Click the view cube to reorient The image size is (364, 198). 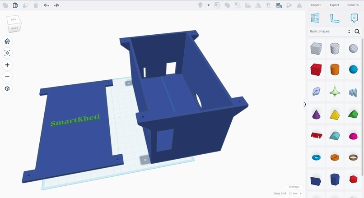[x=14, y=24]
